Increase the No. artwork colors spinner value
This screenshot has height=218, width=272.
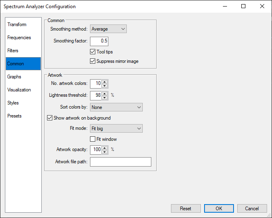(x=105, y=82)
